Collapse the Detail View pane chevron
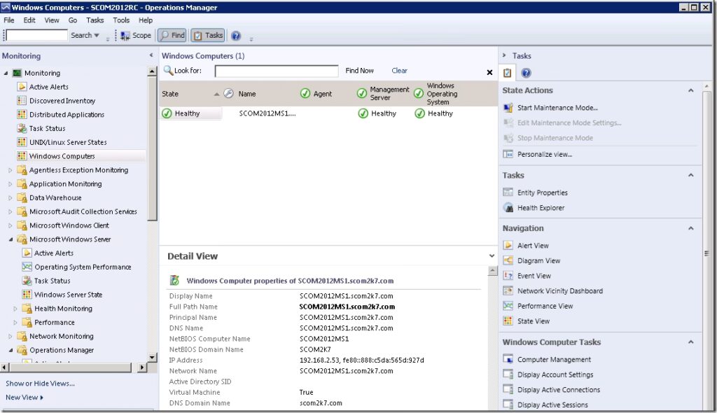This screenshot has width=717, height=413. point(491,256)
